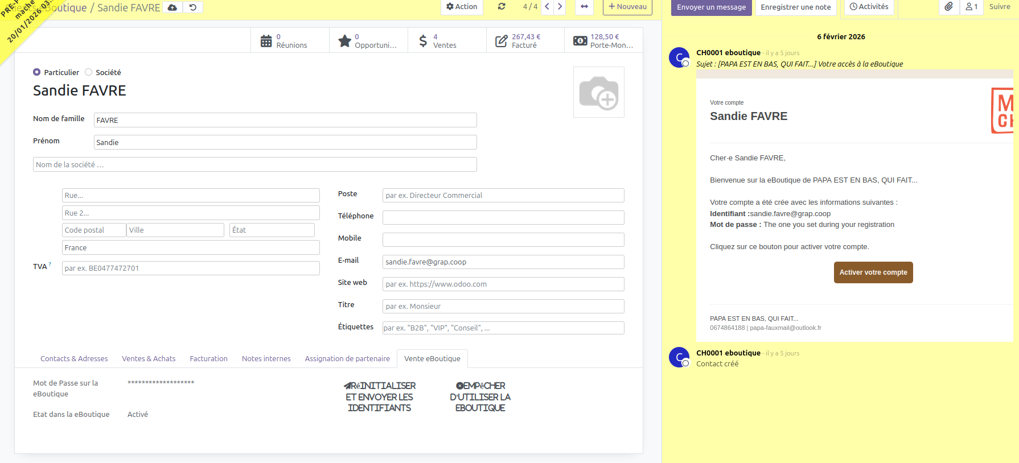Open the country field showing France
Image resolution: width=1019 pixels, height=463 pixels.
point(190,248)
